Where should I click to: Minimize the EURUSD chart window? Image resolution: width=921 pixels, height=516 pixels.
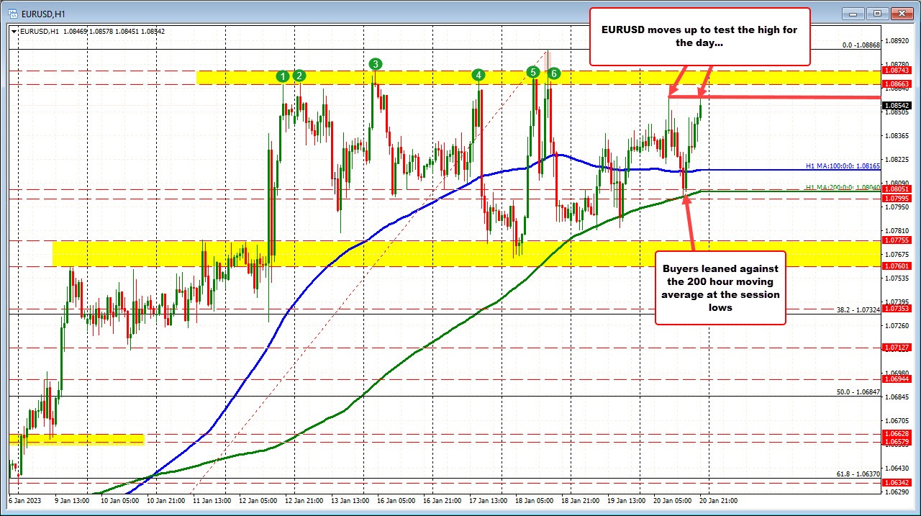pyautogui.click(x=852, y=13)
